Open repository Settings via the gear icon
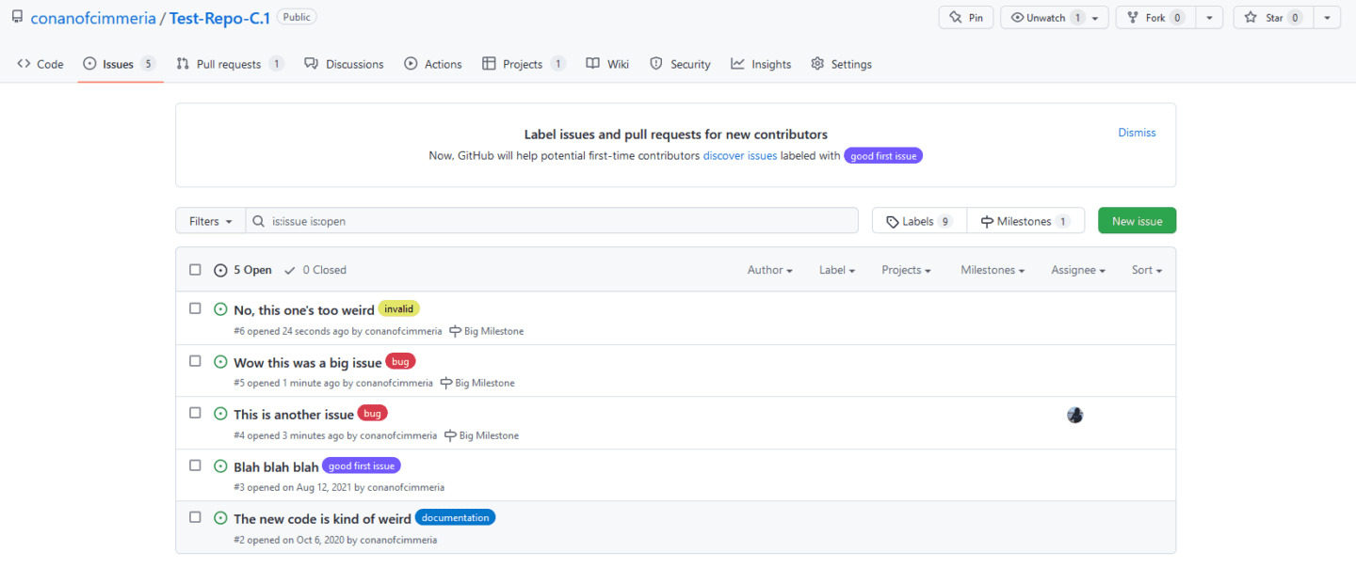The image size is (1356, 568). (x=818, y=63)
